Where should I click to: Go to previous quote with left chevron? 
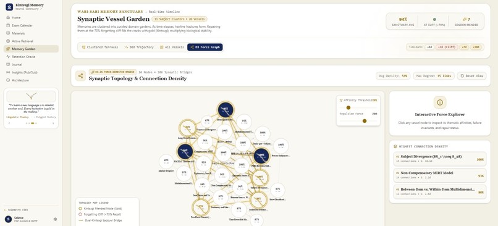pos(9,123)
